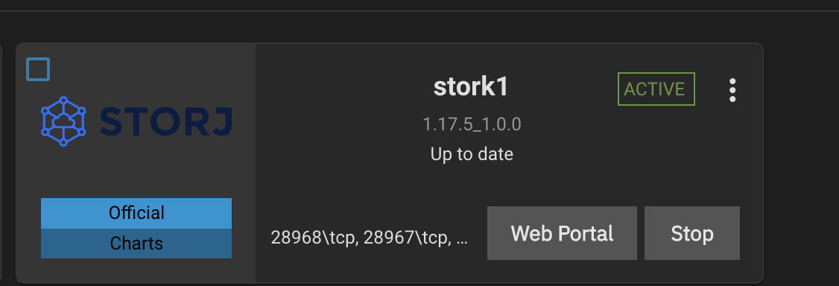
Task: Select the Charts catalog label
Action: (x=136, y=244)
